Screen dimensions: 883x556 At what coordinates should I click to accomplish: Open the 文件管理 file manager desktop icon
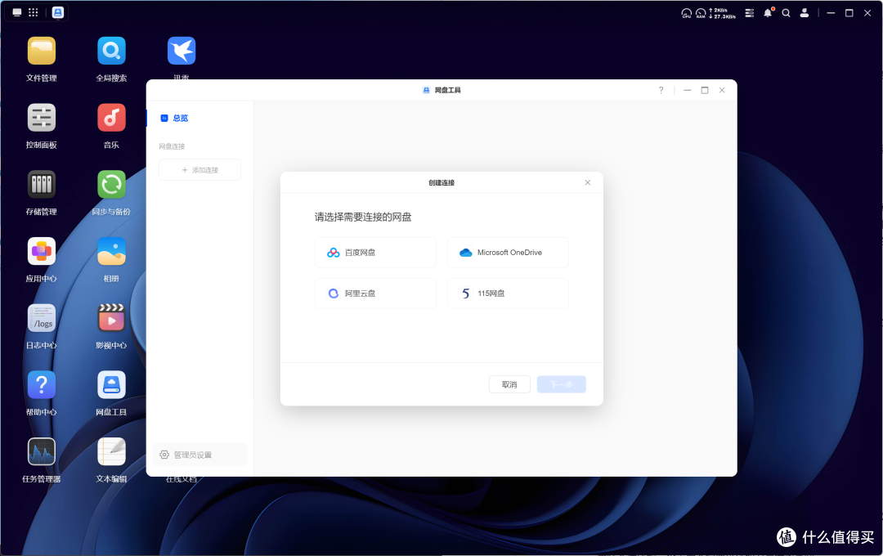click(x=41, y=52)
